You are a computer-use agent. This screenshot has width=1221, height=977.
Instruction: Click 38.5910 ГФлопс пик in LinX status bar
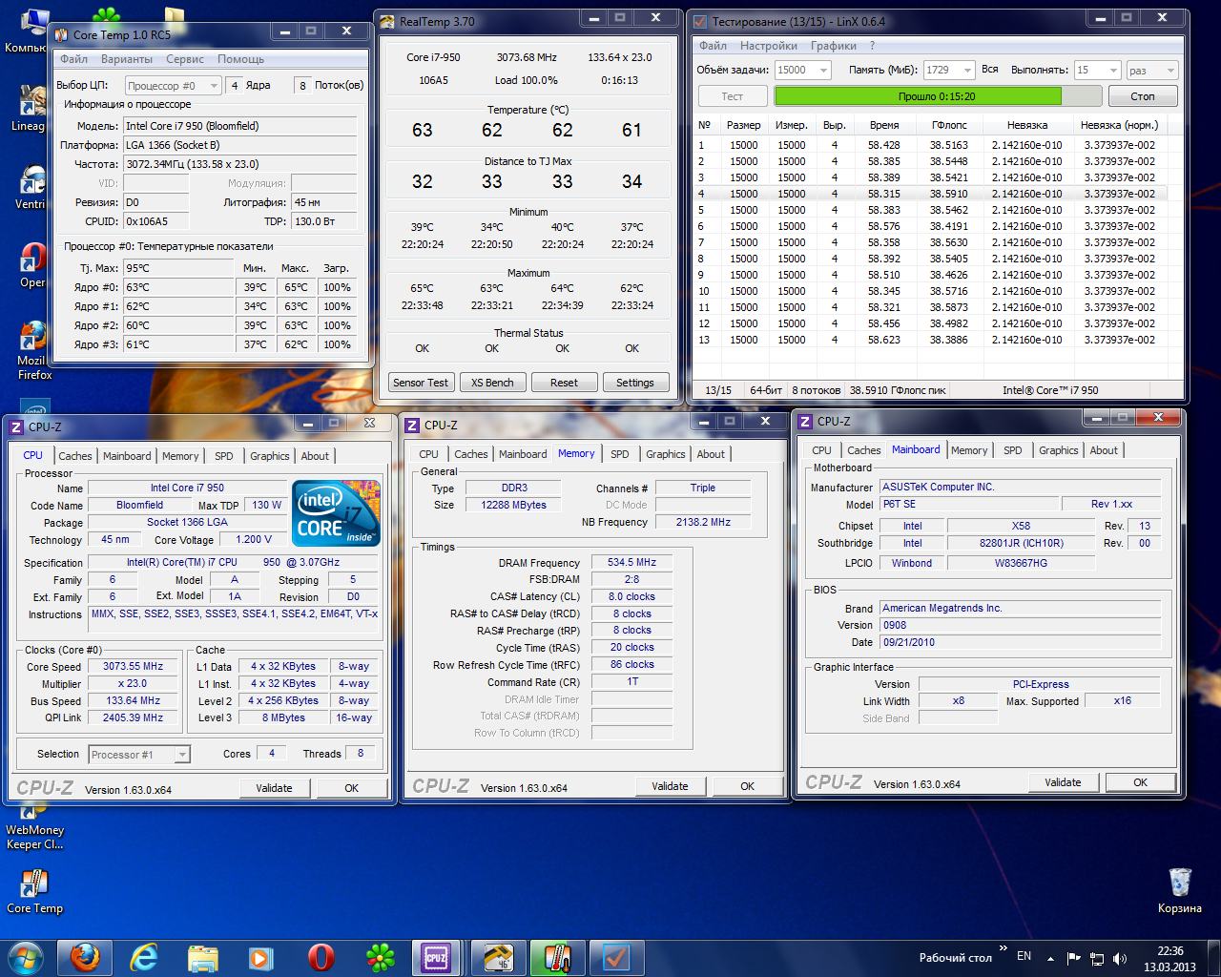898,390
